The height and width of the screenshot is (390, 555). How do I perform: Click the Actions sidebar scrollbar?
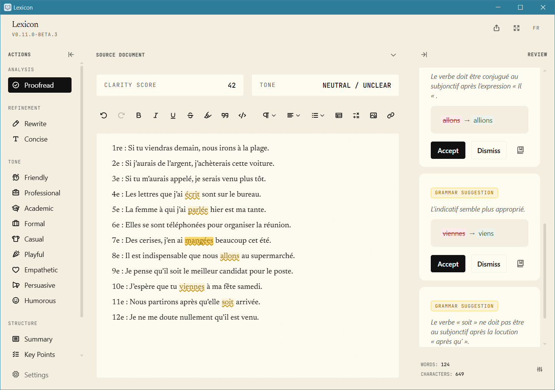tap(82, 192)
